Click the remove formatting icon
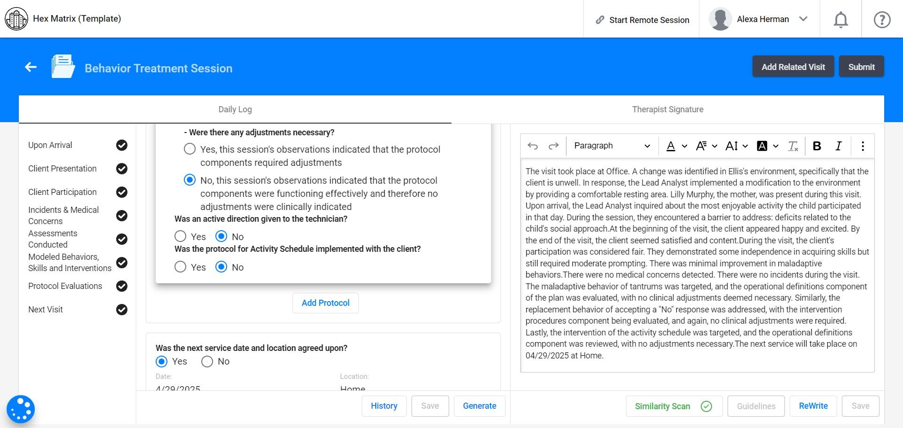Screen dimensions: 903x428 tap(793, 146)
